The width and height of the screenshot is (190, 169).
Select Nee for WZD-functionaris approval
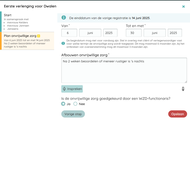click(75, 104)
